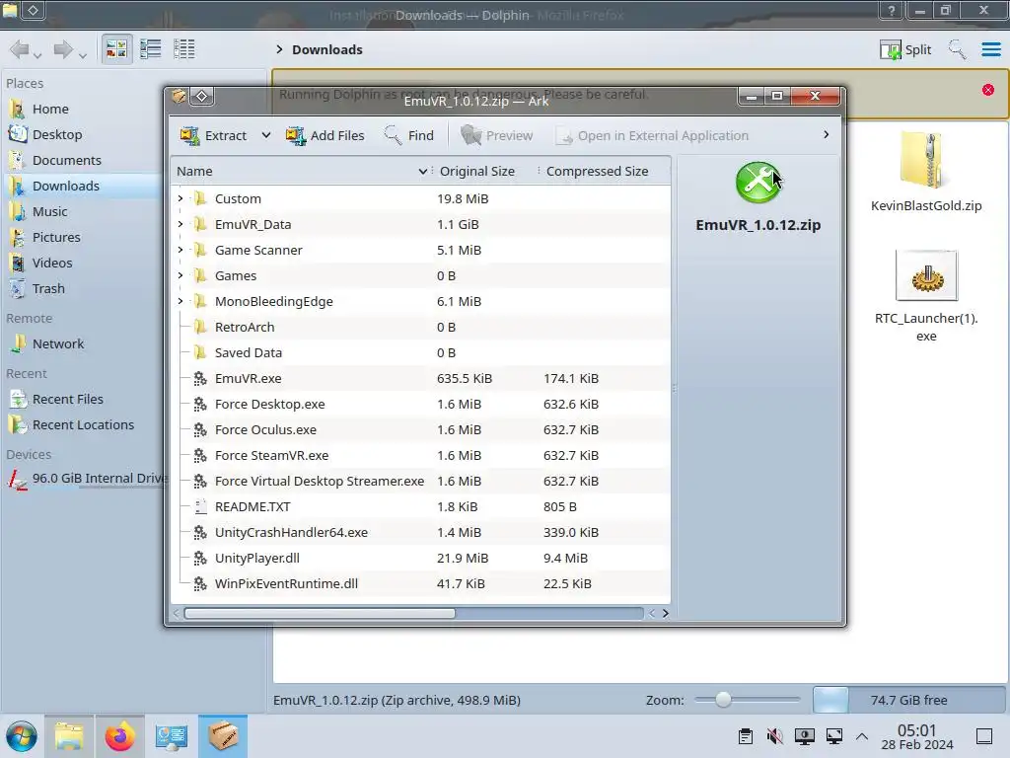Select RTC_Launcher(1).exe in Dolphin

click(x=926, y=296)
